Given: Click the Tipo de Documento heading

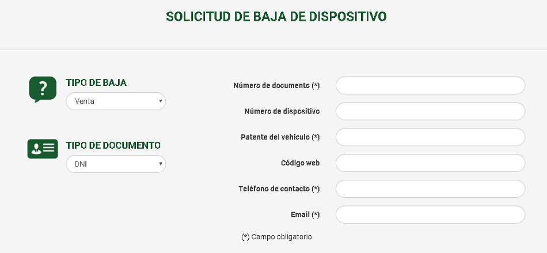Looking at the screenshot, I should tap(113, 145).
